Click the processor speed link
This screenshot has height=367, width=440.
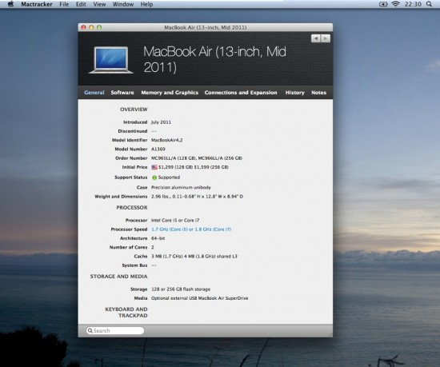pyautogui.click(x=191, y=229)
